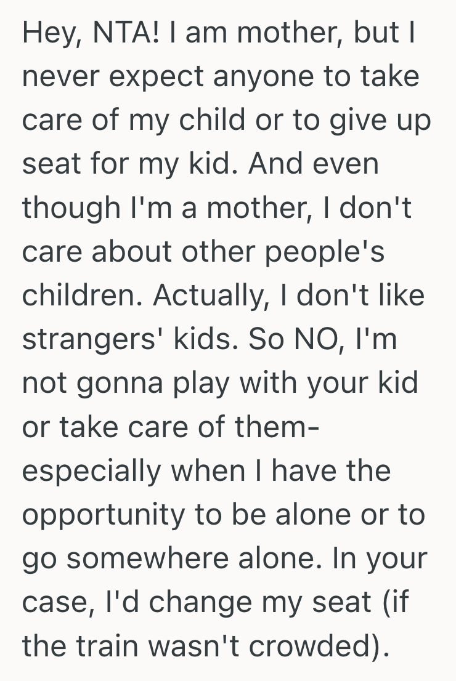This screenshot has width=456, height=681.
Task: Click the word "crowded" at the end
Action: pos(319,646)
